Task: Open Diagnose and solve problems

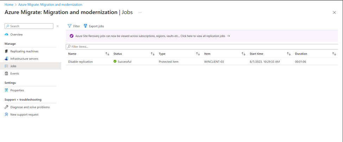Action: (31, 107)
